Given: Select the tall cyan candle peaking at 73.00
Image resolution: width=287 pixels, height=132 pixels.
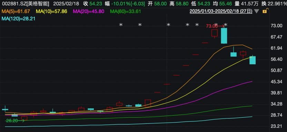Looking at the screenshot, I should coord(224,36).
